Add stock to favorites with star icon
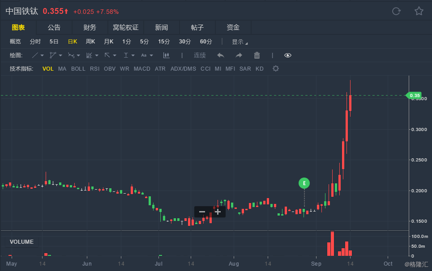Image resolution: width=432 pixels, height=271 pixels. click(x=419, y=11)
